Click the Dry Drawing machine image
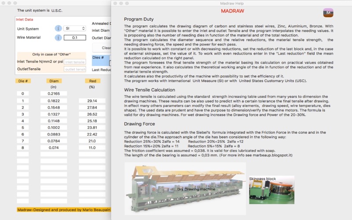 tap(185, 189)
